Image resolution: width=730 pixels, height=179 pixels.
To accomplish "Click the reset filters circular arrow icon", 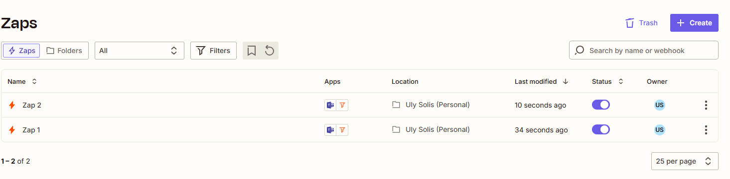I will (x=270, y=51).
